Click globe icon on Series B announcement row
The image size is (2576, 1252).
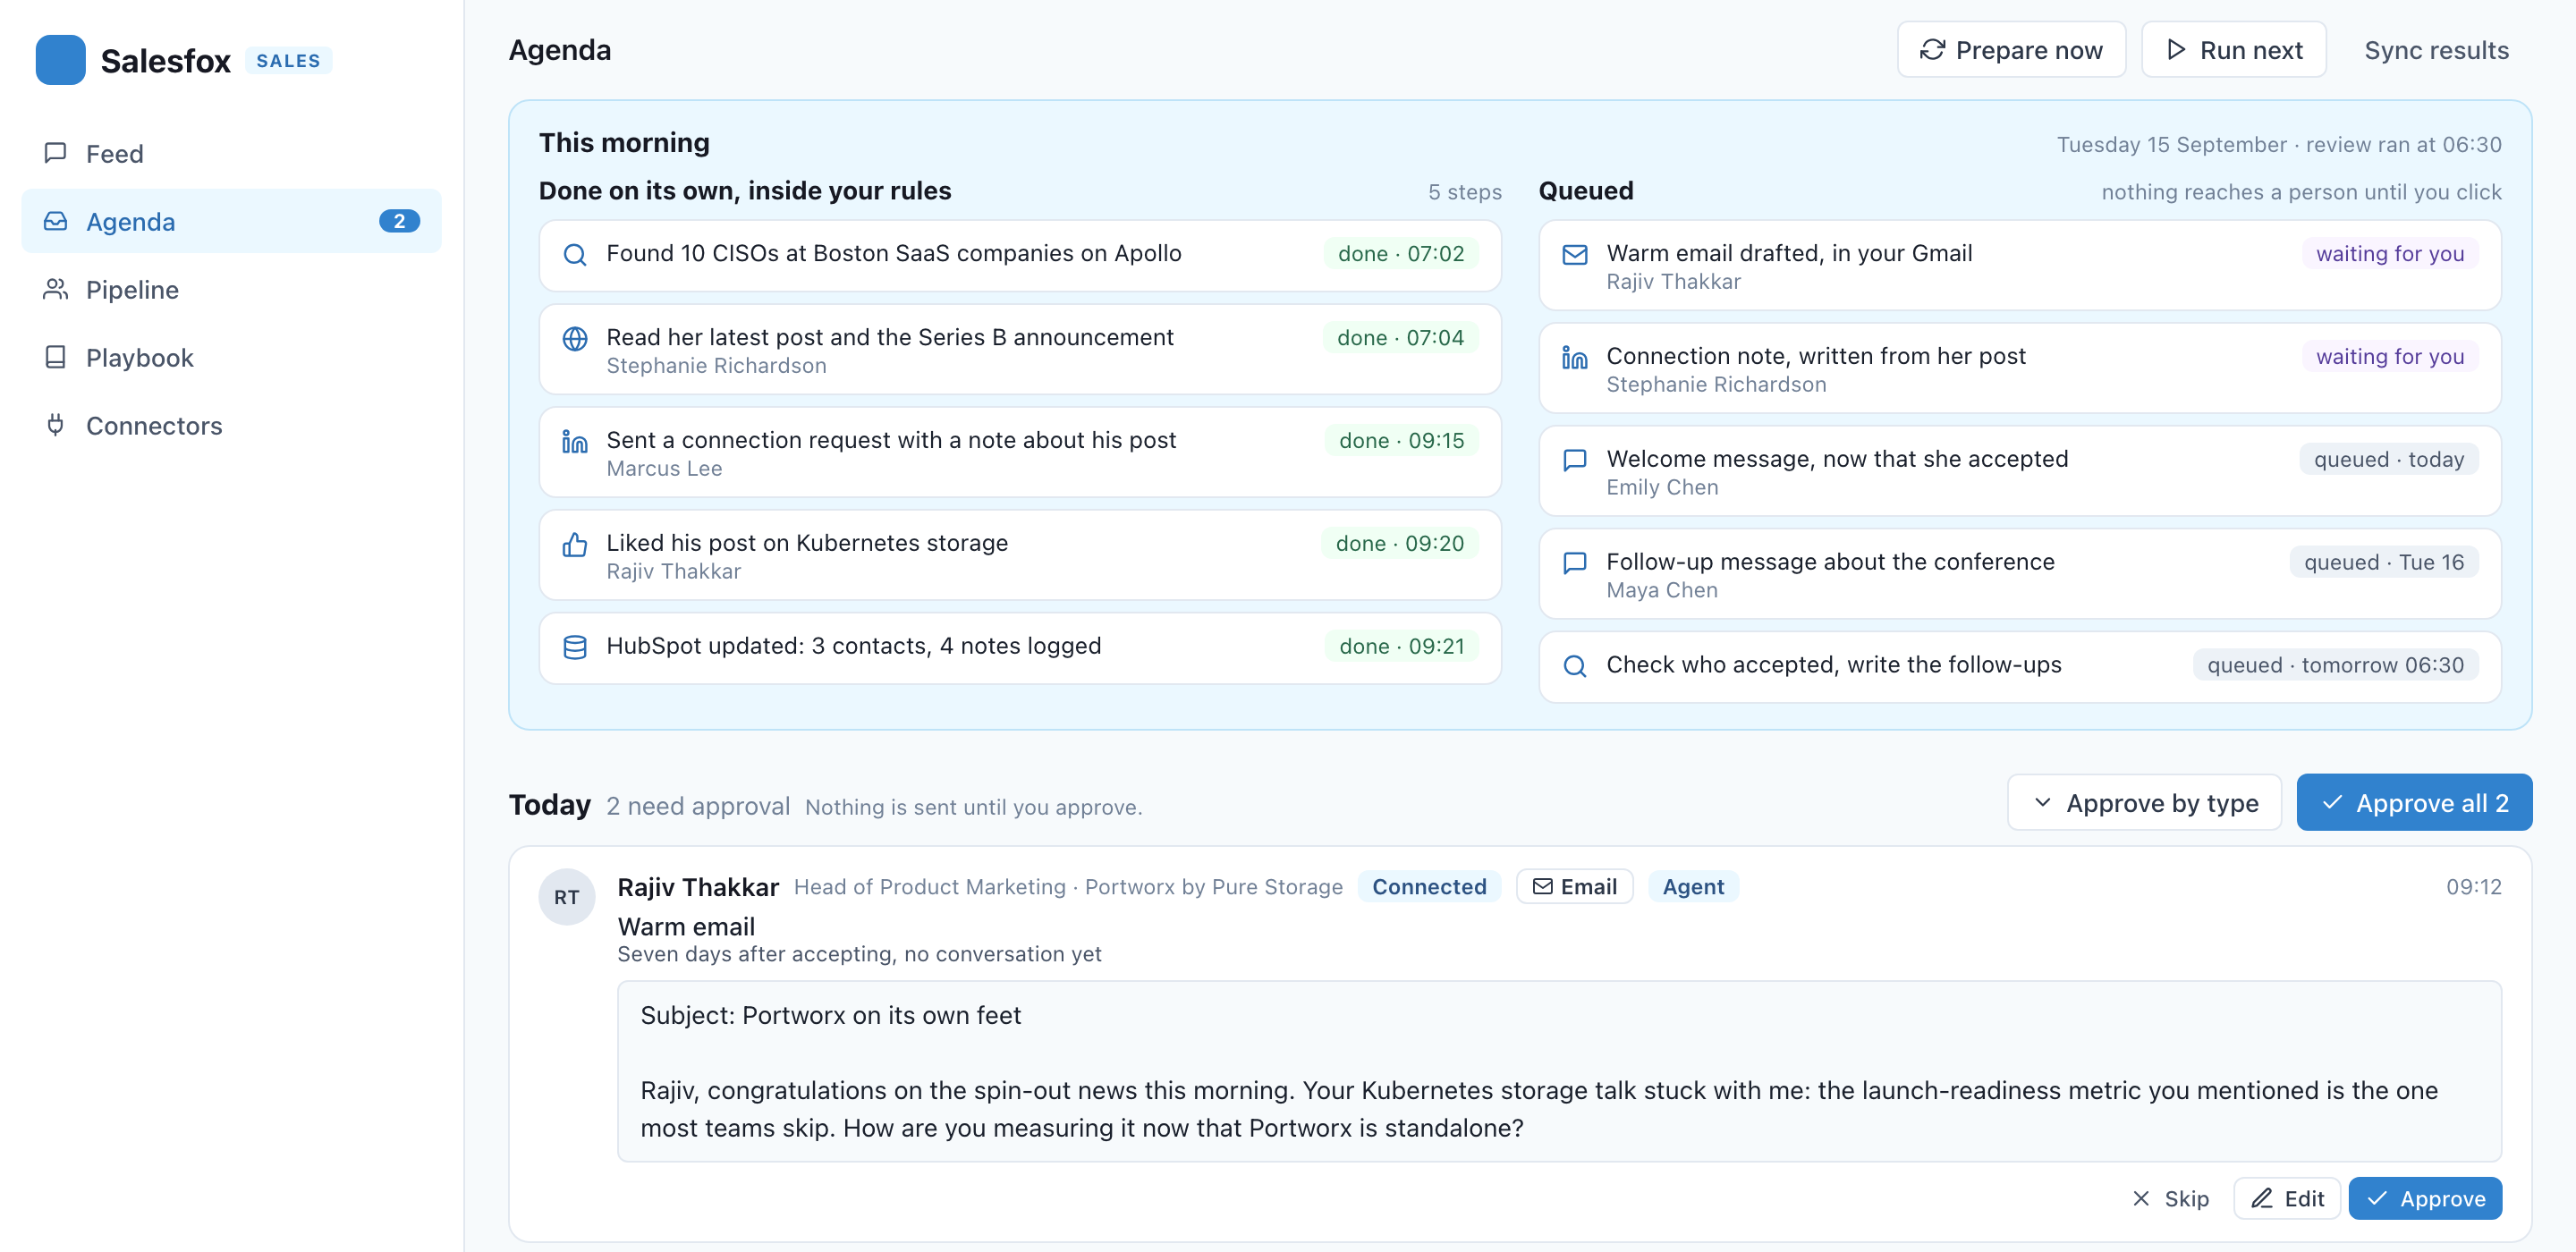(575, 338)
